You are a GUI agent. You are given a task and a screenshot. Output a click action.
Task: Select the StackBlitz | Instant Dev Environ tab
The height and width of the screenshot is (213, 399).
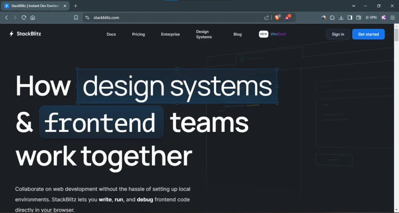coord(35,6)
